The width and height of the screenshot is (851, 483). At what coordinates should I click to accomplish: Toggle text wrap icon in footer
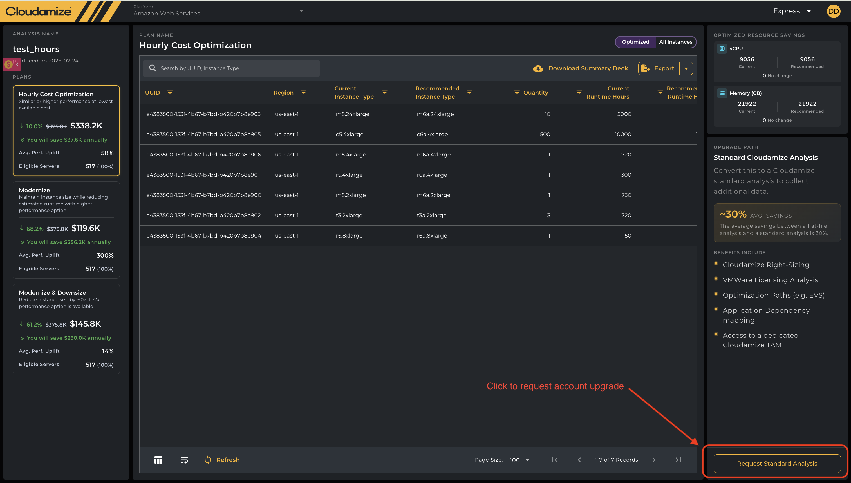[x=184, y=460]
